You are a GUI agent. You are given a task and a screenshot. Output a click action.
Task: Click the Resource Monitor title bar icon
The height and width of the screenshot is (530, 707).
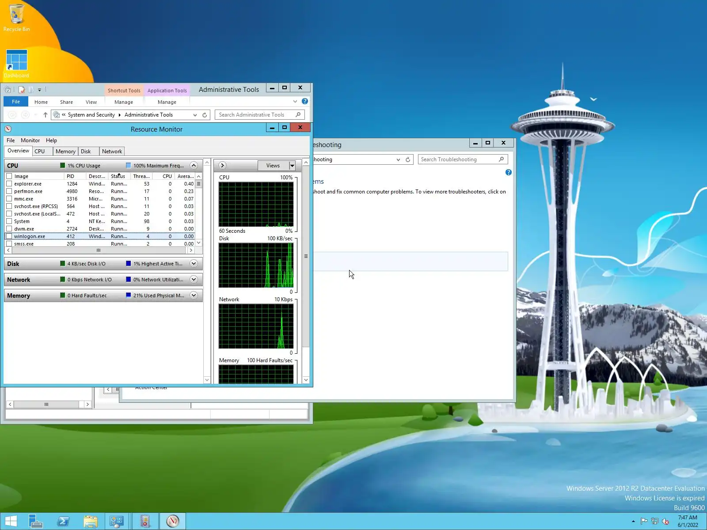[8, 129]
